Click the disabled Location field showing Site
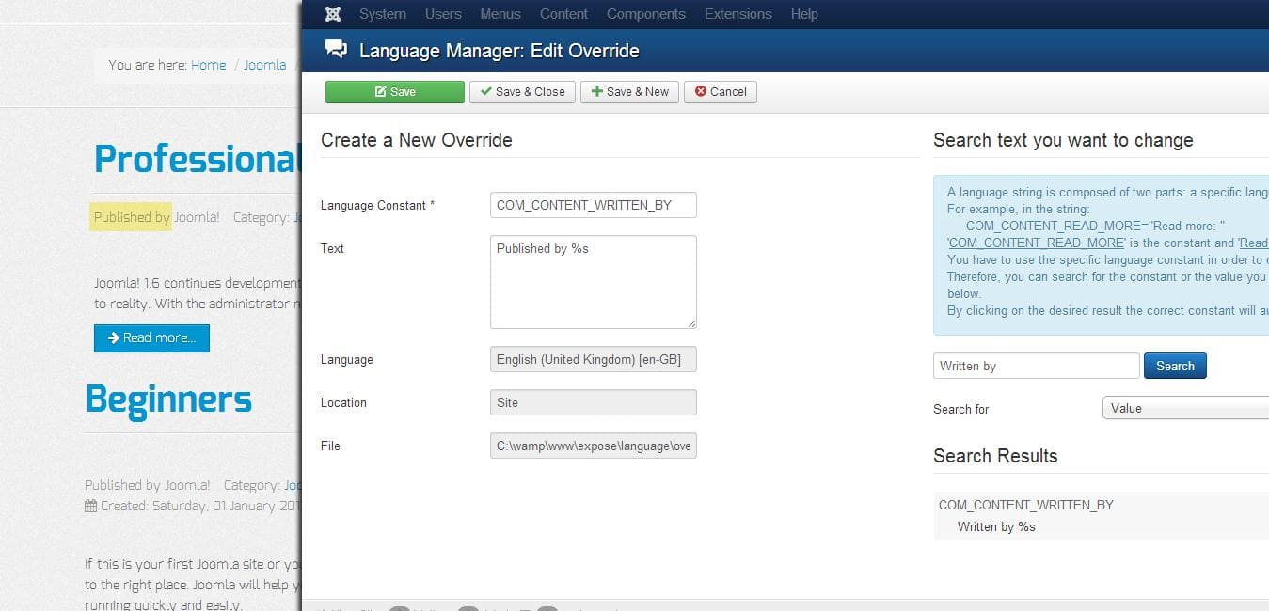The width and height of the screenshot is (1269, 611). pos(594,402)
